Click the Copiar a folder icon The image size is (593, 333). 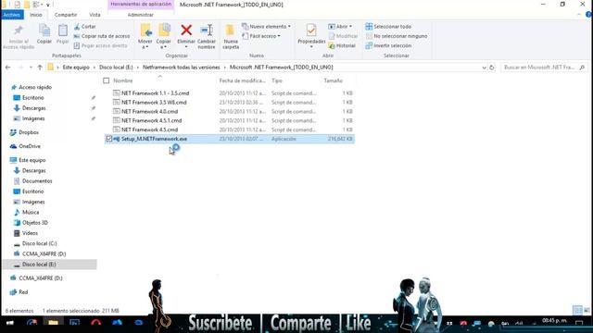[x=164, y=31]
